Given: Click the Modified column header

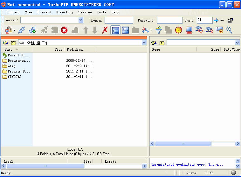Looking at the screenshot, I should (x=75, y=49).
